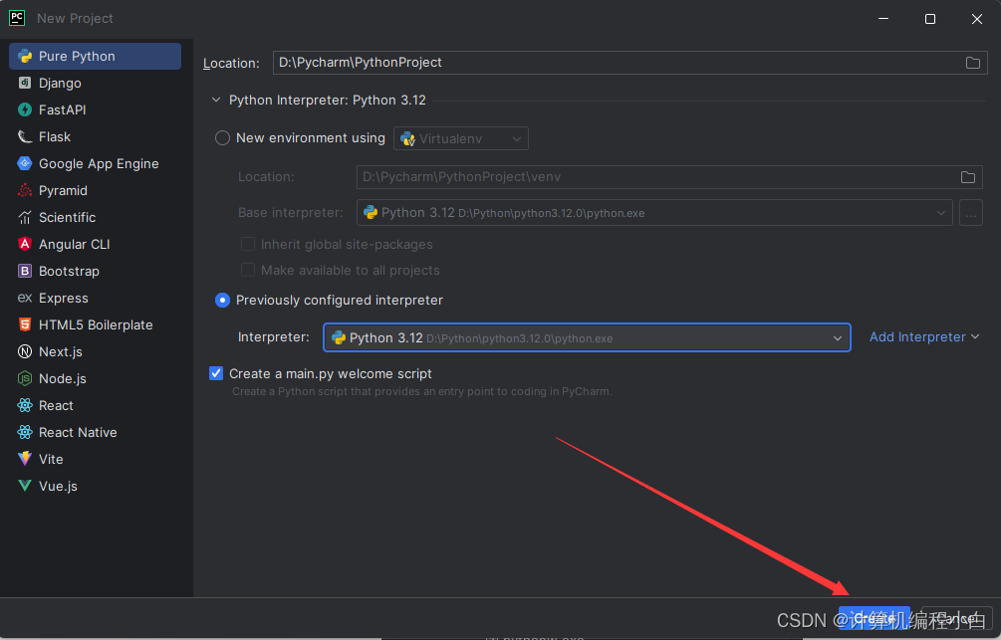Choose Vue.js project type
The width and height of the screenshot is (1001, 640).
point(95,486)
